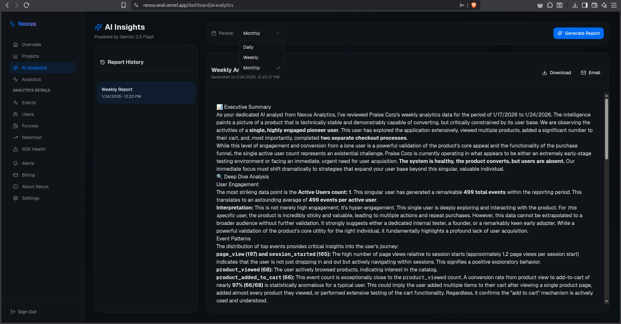
Task: Click the 'Powered by Gemini 2.5 Flash' text
Action: [x=124, y=37]
